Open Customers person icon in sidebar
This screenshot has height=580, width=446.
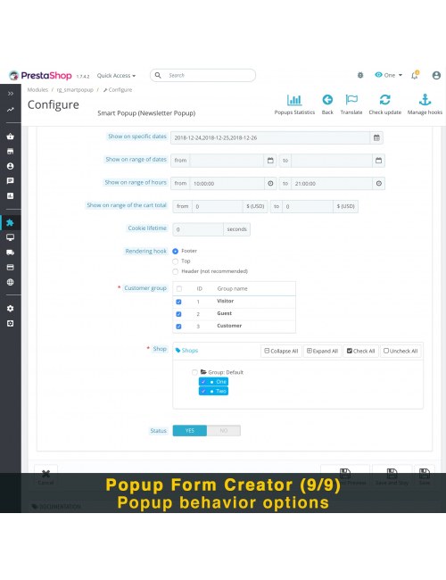pos(11,166)
